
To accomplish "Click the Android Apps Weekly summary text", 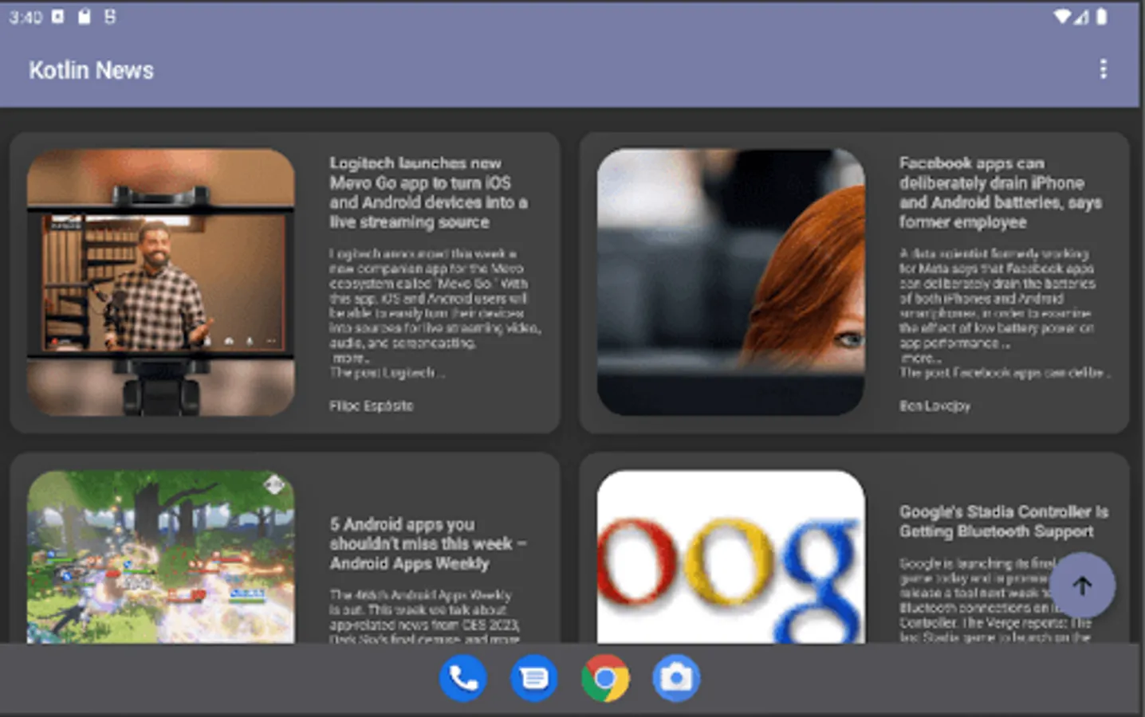I will [425, 616].
